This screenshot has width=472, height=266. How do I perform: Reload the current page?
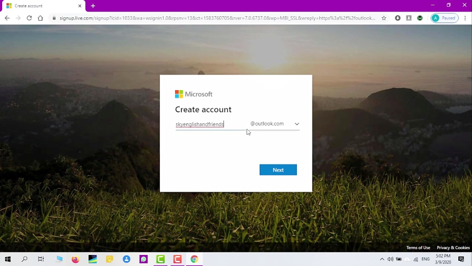coord(29,18)
